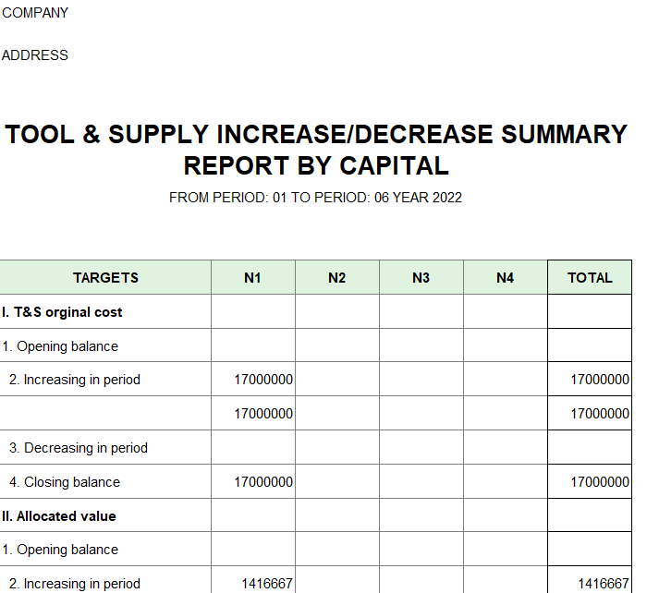647x593 pixels.
Task: Click '2. Increasing in period' under T&S original cost
Action: click(75, 380)
